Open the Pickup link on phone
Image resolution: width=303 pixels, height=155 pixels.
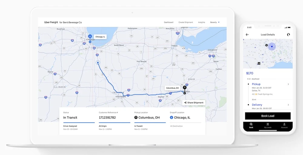(256, 84)
